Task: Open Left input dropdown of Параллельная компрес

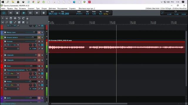Action: click(x=12, y=77)
